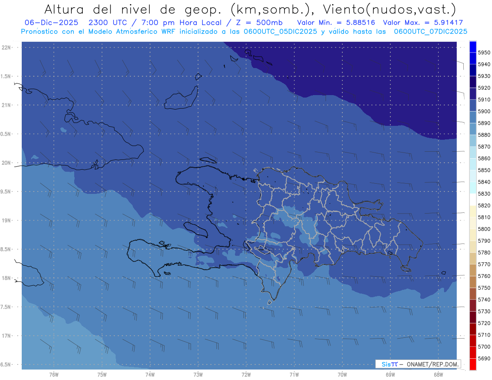
Task: Click the '1.5N' latitude label
Action: pyautogui.click(x=6, y=77)
